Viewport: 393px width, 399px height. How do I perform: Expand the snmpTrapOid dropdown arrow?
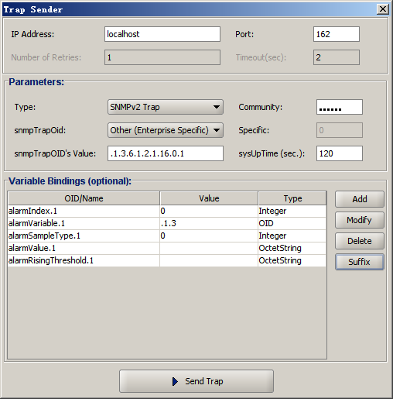coord(217,130)
